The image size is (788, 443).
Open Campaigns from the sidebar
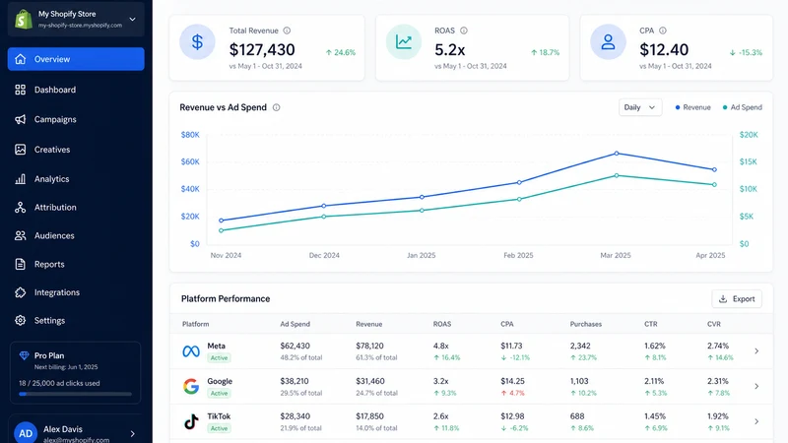click(55, 119)
